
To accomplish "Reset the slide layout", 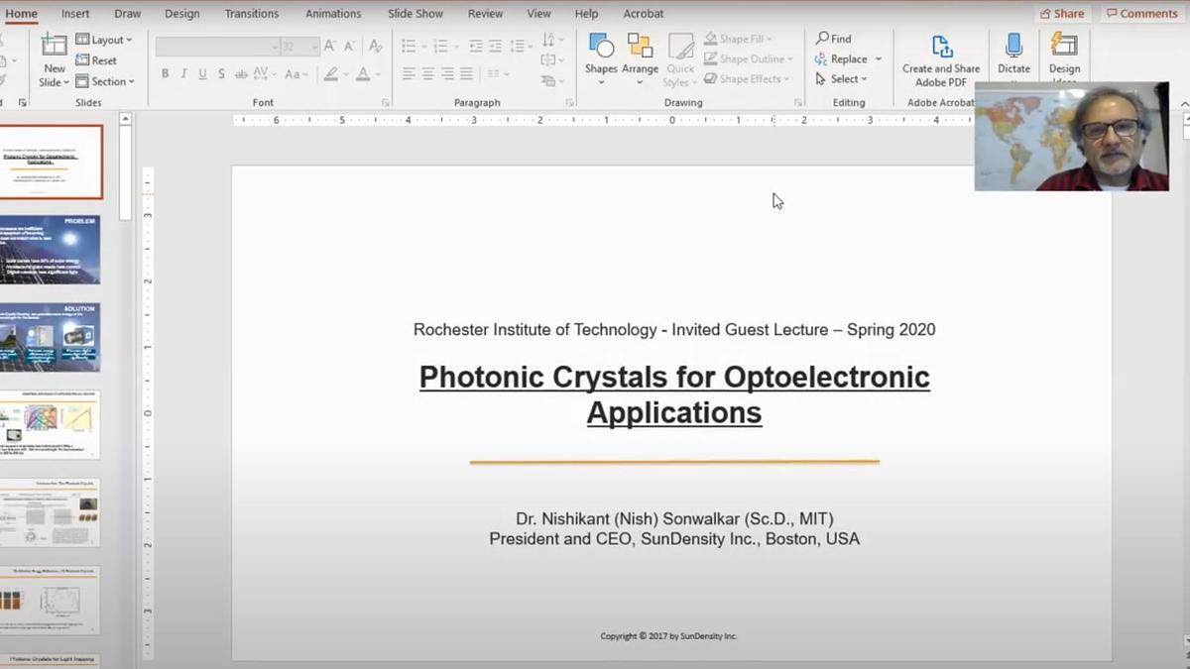I will point(96,60).
